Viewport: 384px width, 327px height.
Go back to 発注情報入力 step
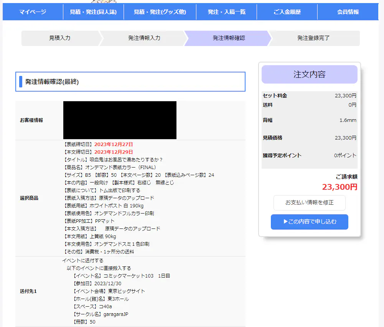point(144,38)
